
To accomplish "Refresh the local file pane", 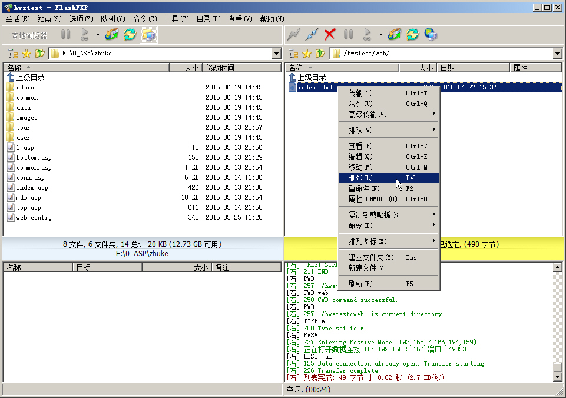I will point(130,35).
